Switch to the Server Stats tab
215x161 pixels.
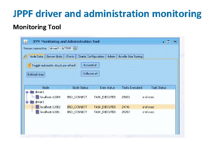[x=54, y=56]
